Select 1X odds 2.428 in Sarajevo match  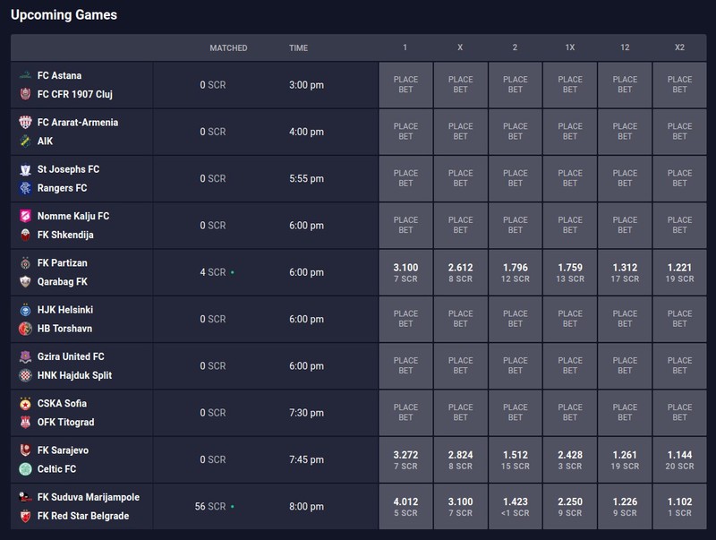570,459
